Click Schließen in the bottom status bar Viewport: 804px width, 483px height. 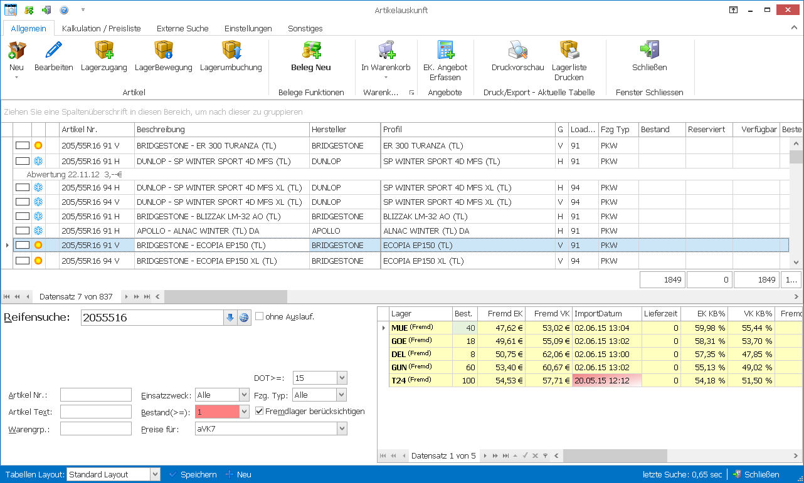pyautogui.click(x=756, y=474)
